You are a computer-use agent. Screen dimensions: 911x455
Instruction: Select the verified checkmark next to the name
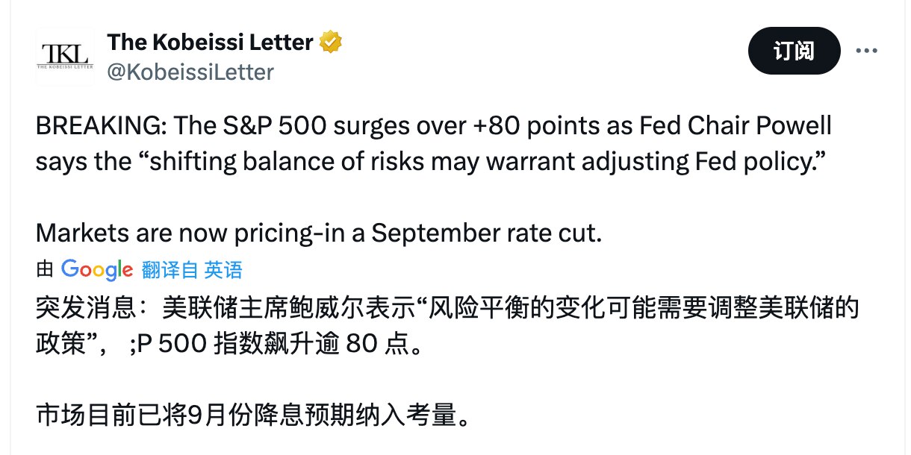click(x=331, y=42)
